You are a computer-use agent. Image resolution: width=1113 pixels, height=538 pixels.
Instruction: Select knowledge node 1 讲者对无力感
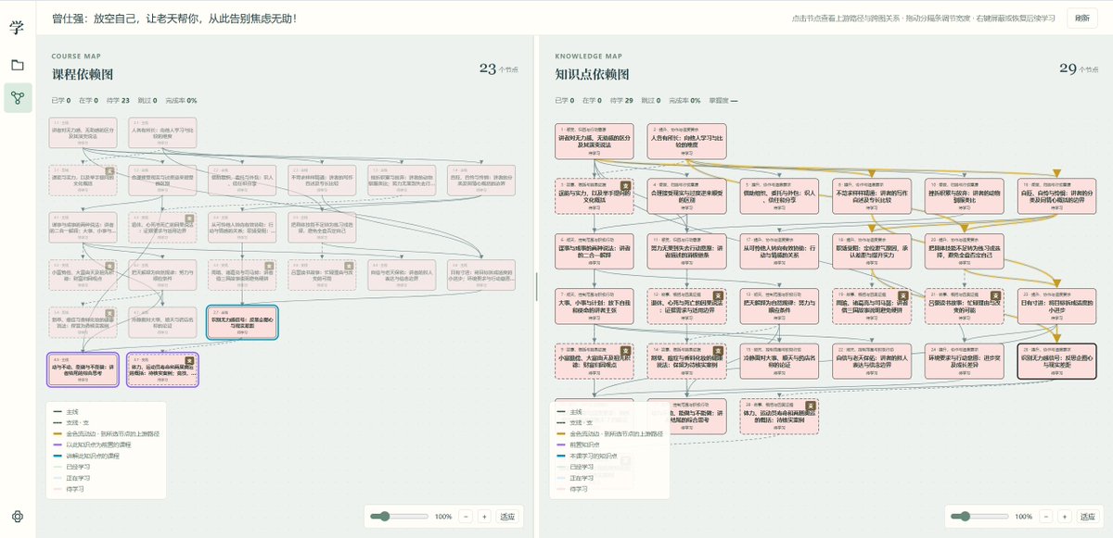594,140
